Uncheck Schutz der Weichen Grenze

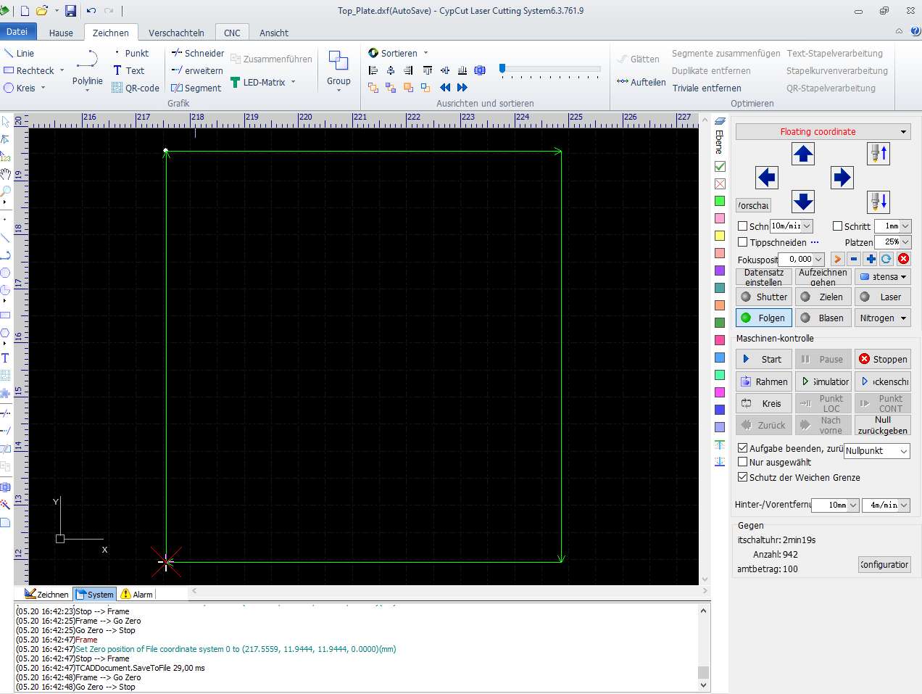tap(742, 477)
